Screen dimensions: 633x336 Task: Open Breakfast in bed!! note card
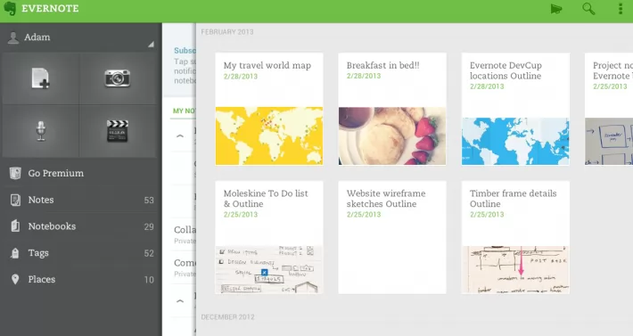392,109
